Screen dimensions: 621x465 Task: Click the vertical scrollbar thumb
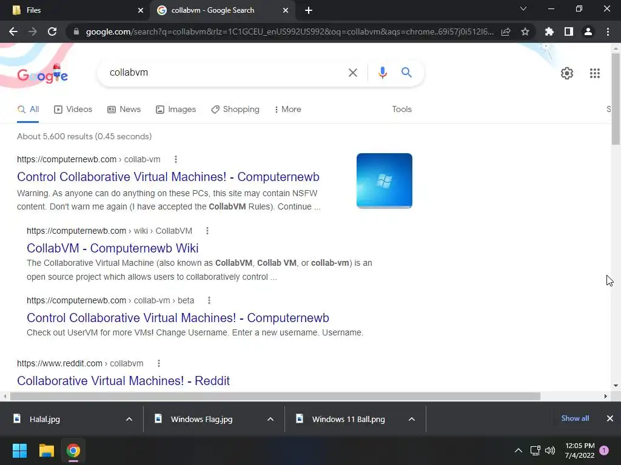616,99
